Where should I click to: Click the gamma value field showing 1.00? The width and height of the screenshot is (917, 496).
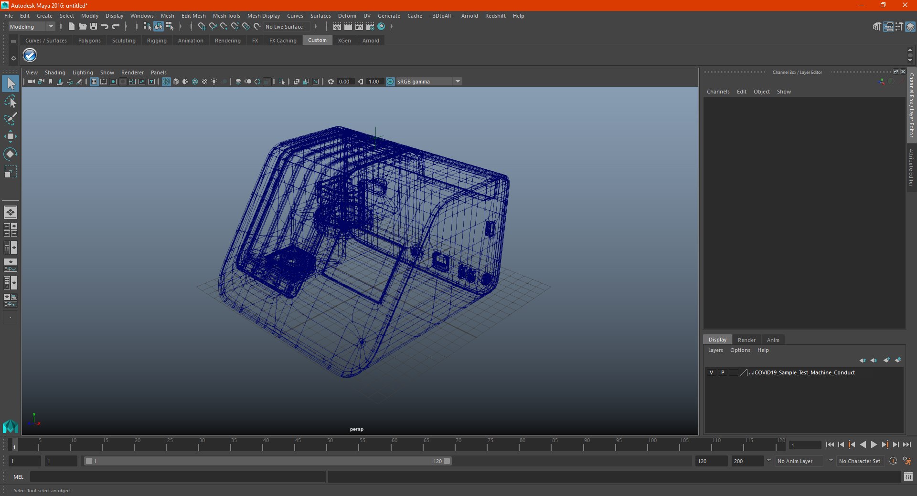click(x=374, y=82)
